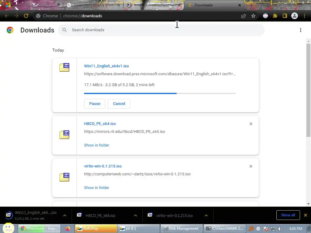Click ISO file icon for virtio-win-0.1.215.iso

tap(64, 177)
